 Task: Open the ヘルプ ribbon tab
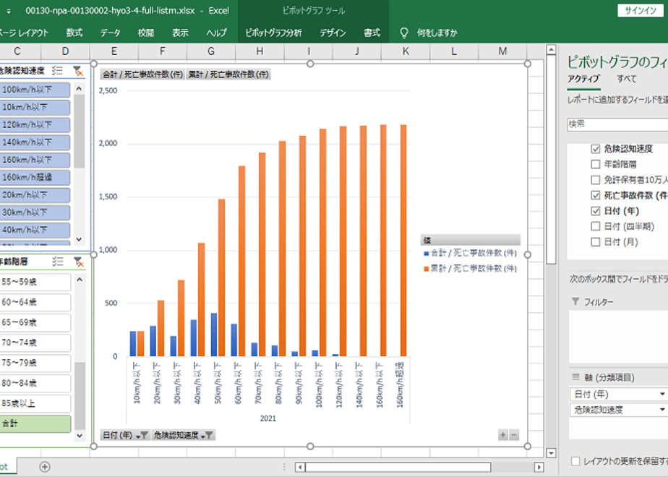(216, 33)
